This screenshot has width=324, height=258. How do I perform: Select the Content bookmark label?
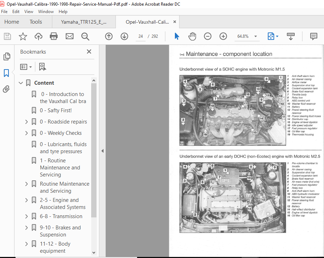click(44, 83)
